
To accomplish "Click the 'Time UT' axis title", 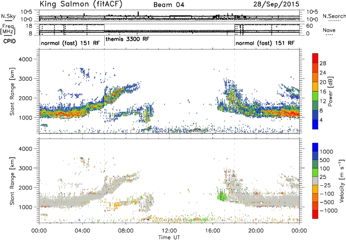I will click(169, 237).
